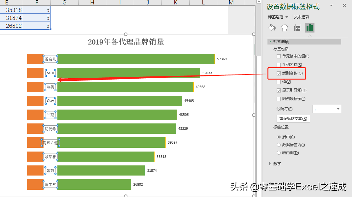Open the Label Options bar-chart icon tab

click(x=309, y=28)
